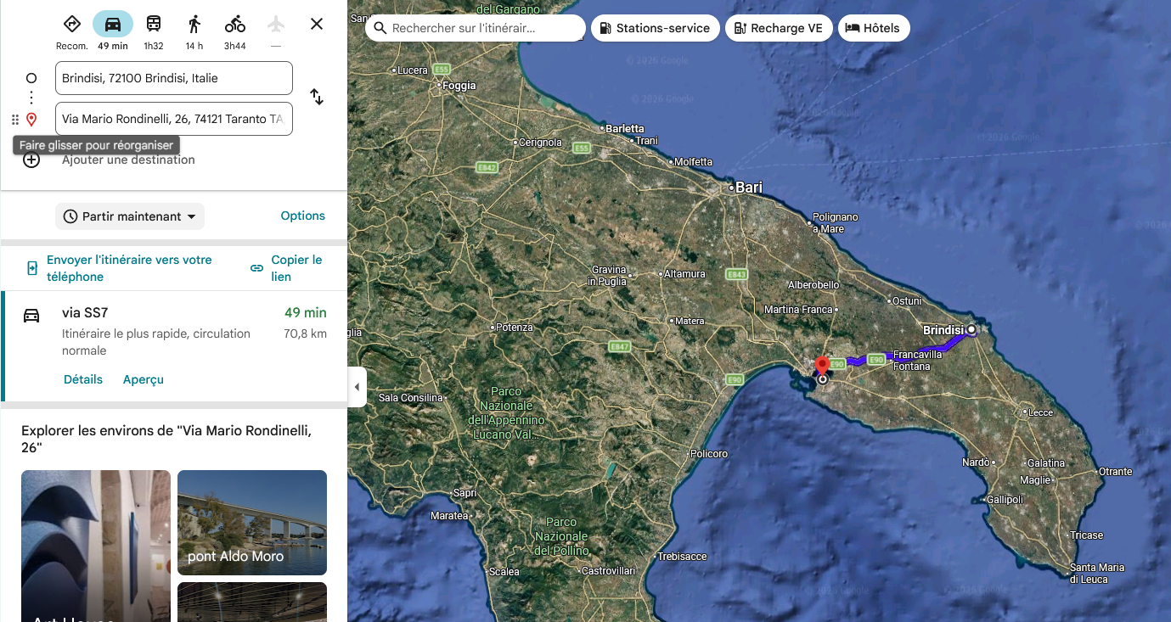Select the recommended travel mode icon
The image size is (1171, 622).
(72, 24)
